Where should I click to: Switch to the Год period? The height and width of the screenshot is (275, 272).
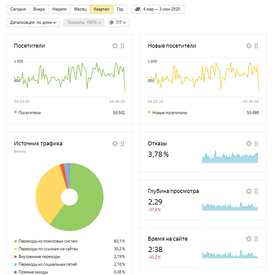click(120, 9)
